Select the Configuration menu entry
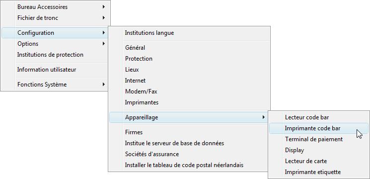Image resolution: width=370 pixels, height=179 pixels. coord(55,33)
